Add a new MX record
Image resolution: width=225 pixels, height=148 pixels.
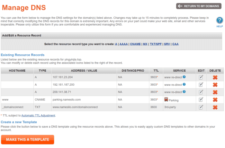145,44
